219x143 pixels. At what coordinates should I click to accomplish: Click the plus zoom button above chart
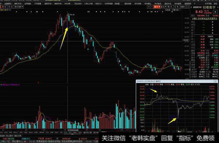(x=149, y=7)
